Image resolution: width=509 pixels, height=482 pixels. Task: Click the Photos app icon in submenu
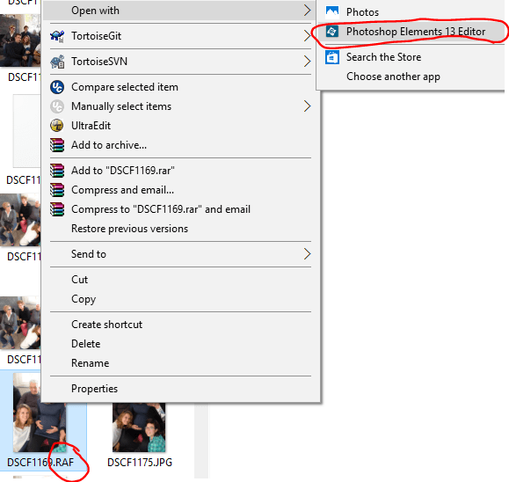(x=332, y=12)
